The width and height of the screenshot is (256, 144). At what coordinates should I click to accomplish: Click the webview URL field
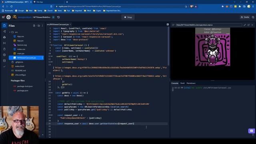(209, 25)
